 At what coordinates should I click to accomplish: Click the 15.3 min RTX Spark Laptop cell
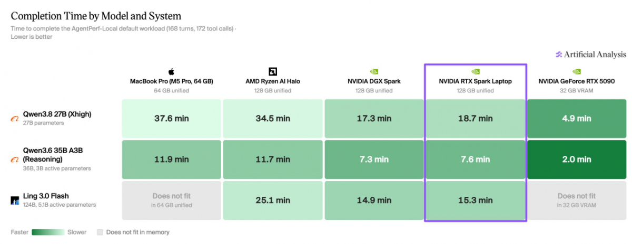475,200
